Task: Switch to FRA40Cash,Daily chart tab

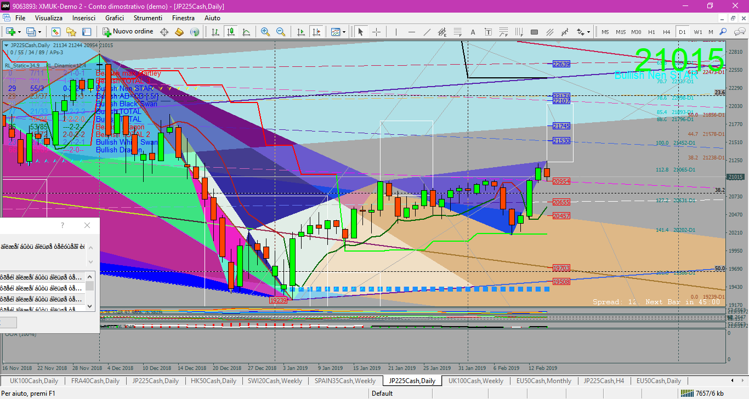Action: coord(95,381)
